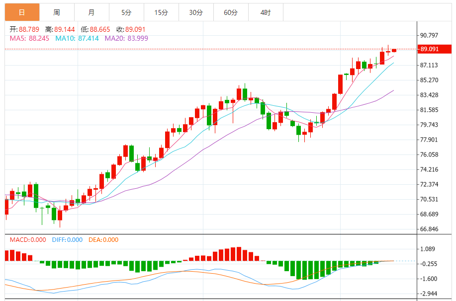The image size is (456, 301).
Task: Select the 月 monthly chart tab
Action: 91,12
